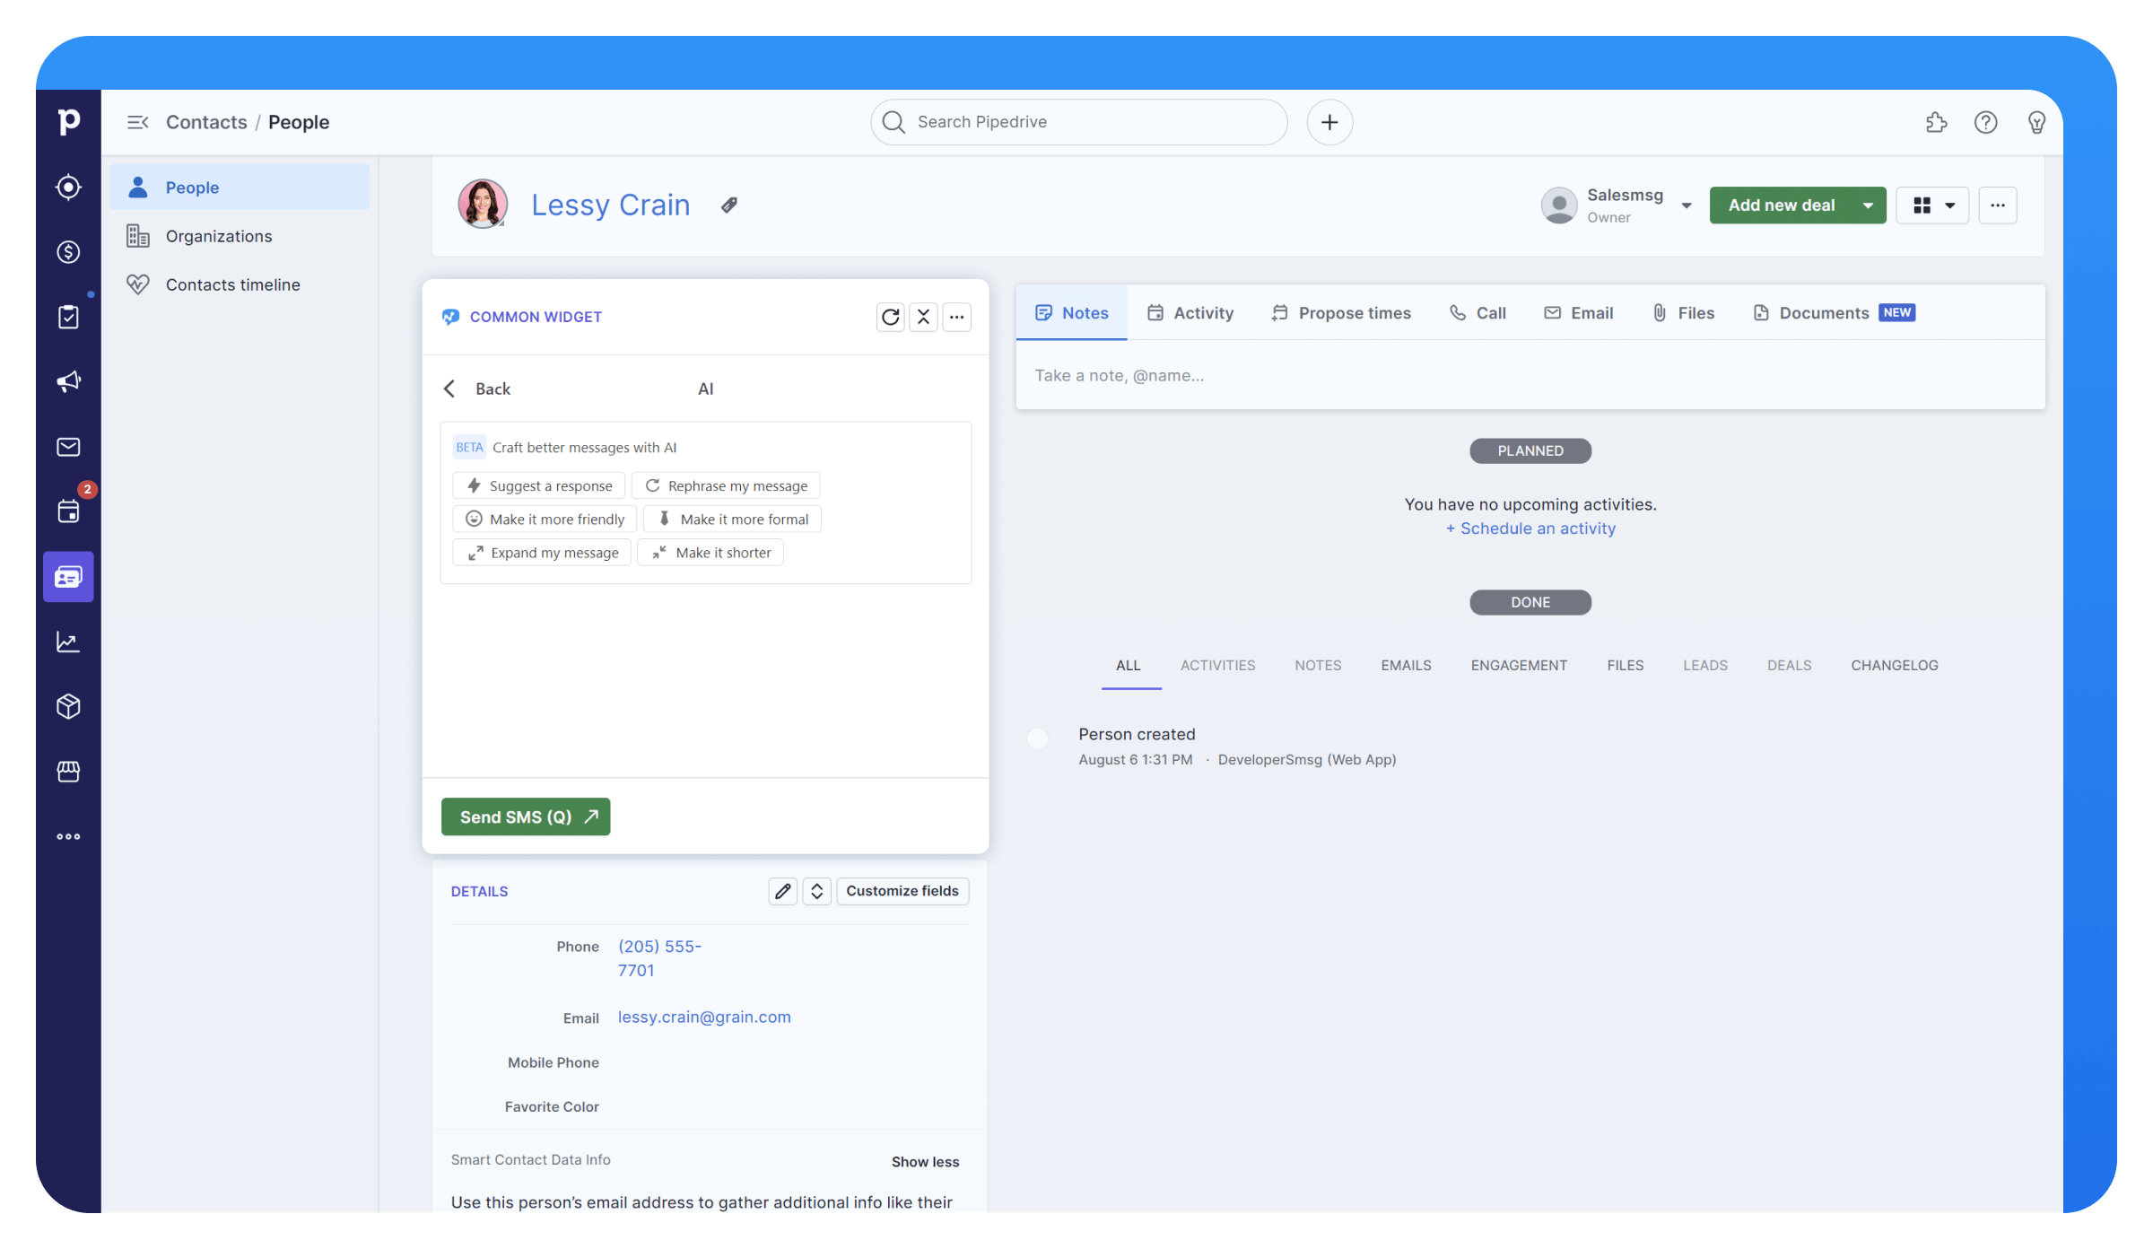
Task: Click the Lessy Crain profile avatar
Action: click(483, 204)
